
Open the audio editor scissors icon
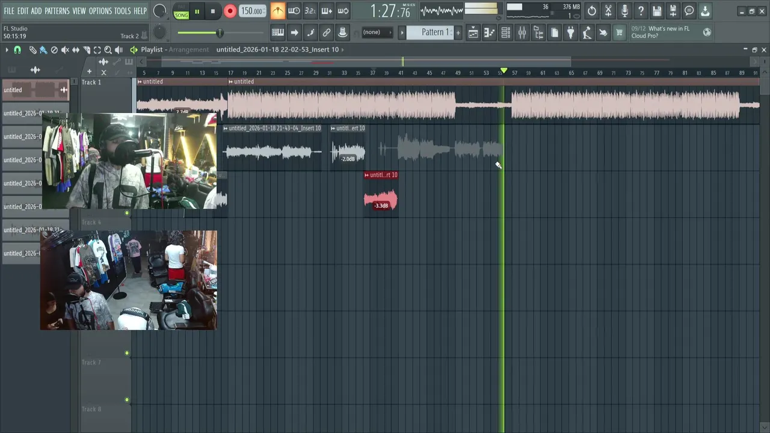click(608, 11)
